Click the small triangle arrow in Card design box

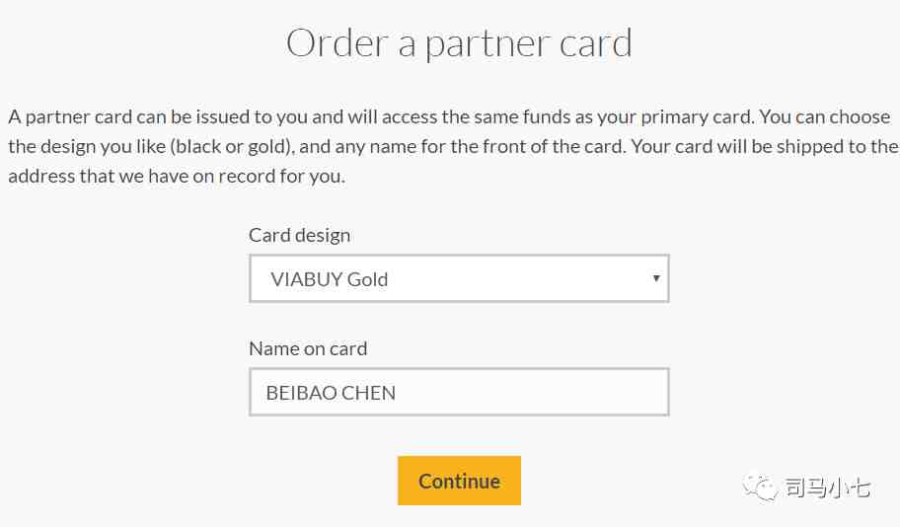656,278
